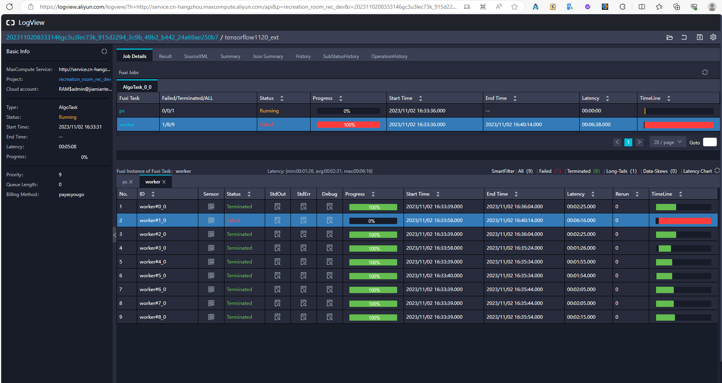Open Sensor icon for worker#8_0
This screenshot has width=722, height=383.
pos(211,317)
